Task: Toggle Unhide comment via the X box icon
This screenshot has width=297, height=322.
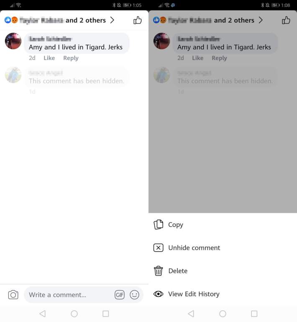Action: pos(159,247)
